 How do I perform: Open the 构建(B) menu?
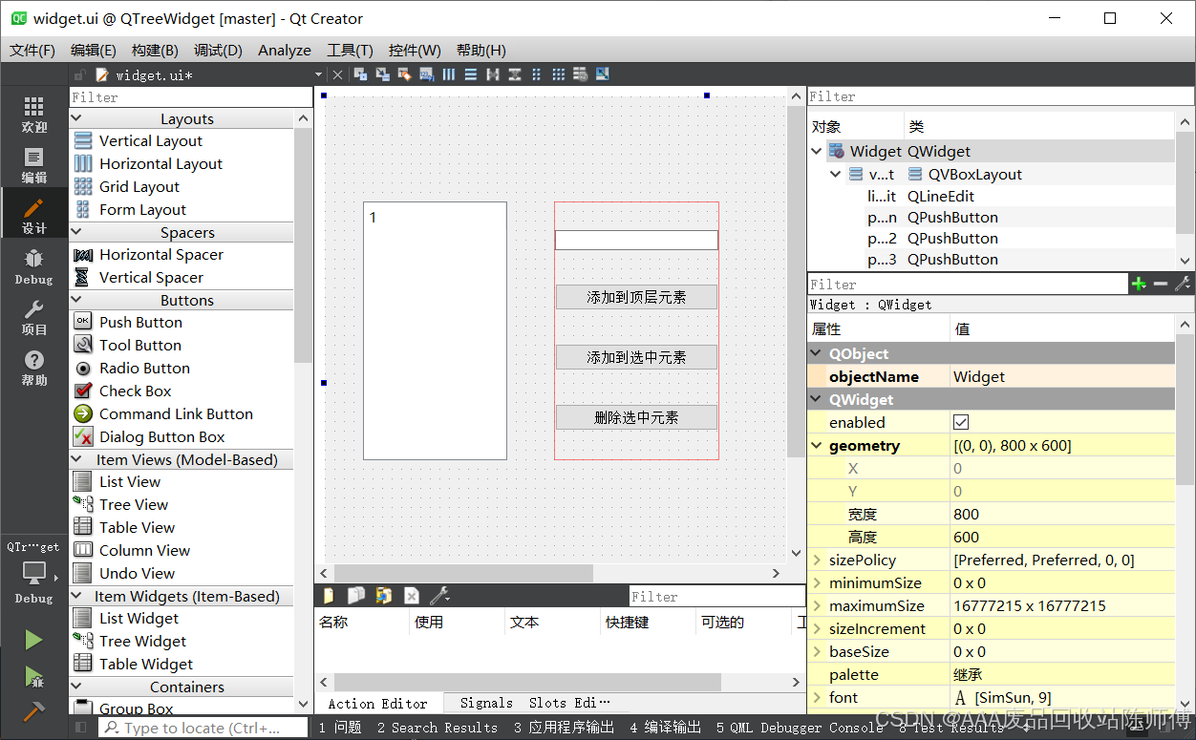[155, 50]
